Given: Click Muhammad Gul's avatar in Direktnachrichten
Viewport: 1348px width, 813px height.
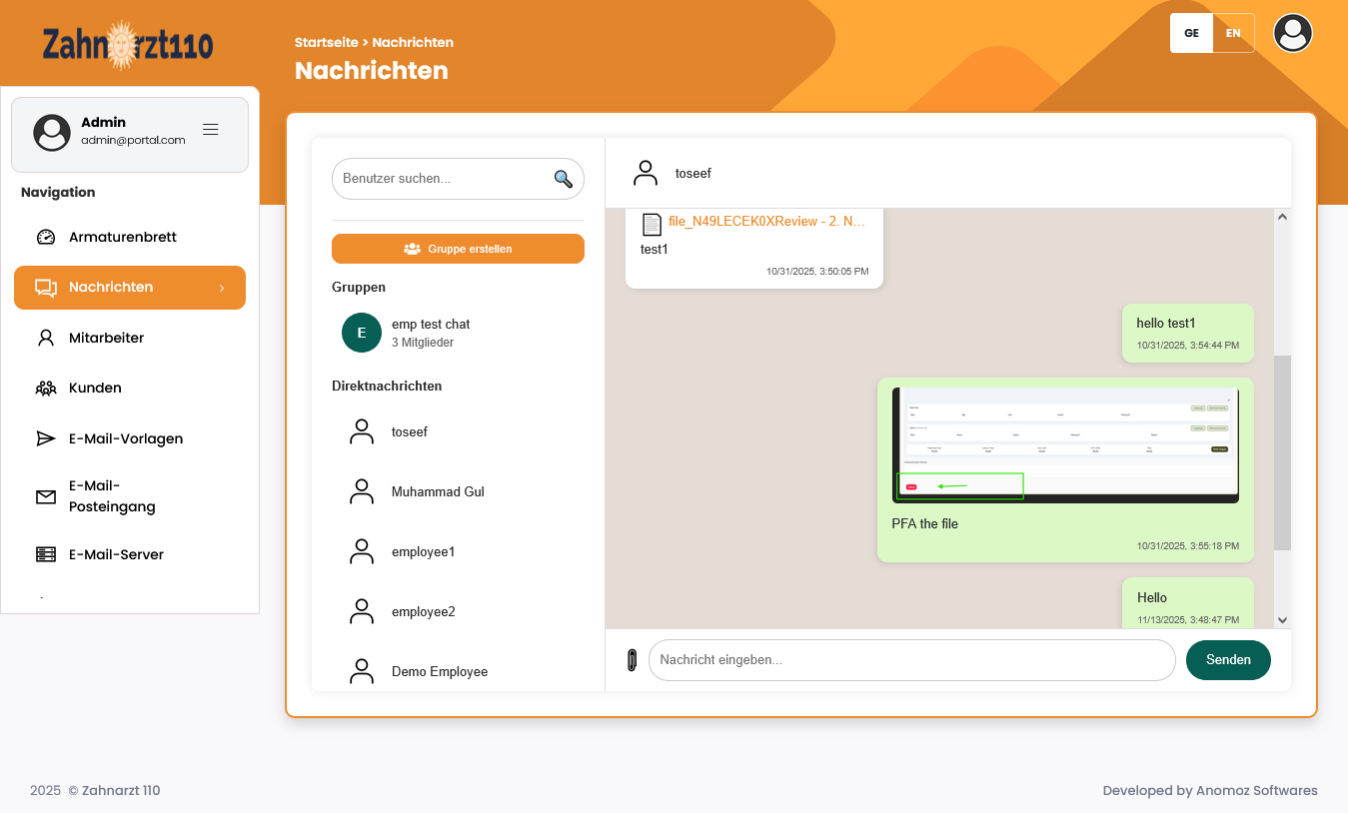Looking at the screenshot, I should (361, 491).
